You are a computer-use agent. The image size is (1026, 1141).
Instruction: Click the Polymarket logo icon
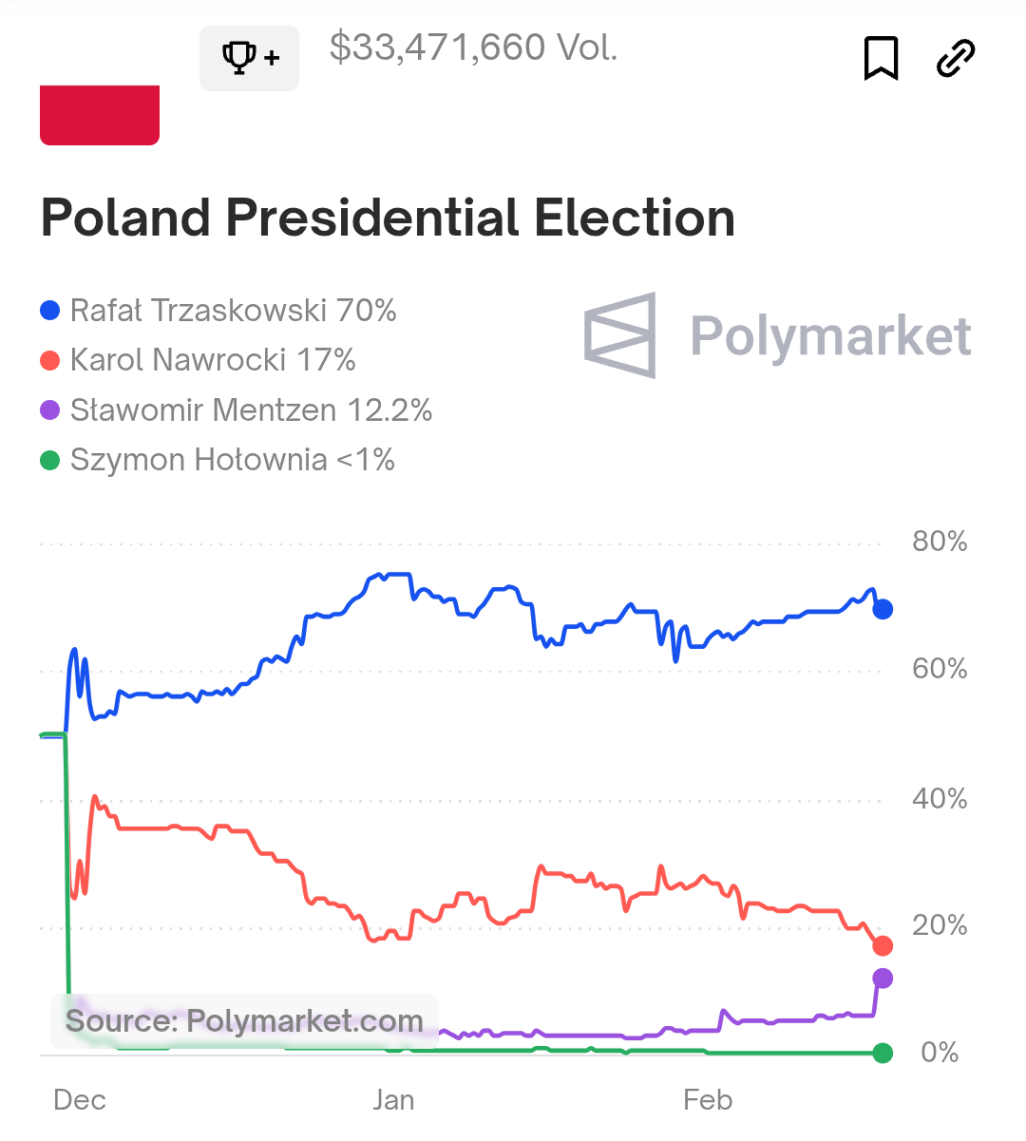click(620, 334)
